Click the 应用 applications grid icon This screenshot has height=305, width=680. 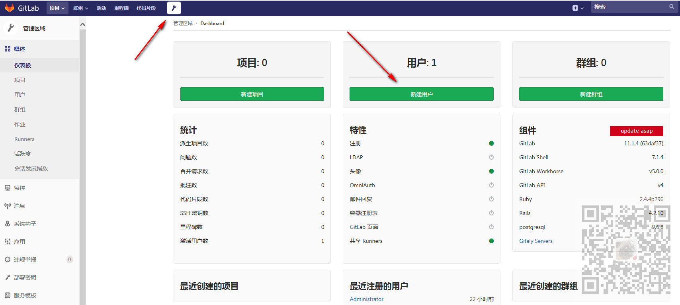[x=8, y=242]
